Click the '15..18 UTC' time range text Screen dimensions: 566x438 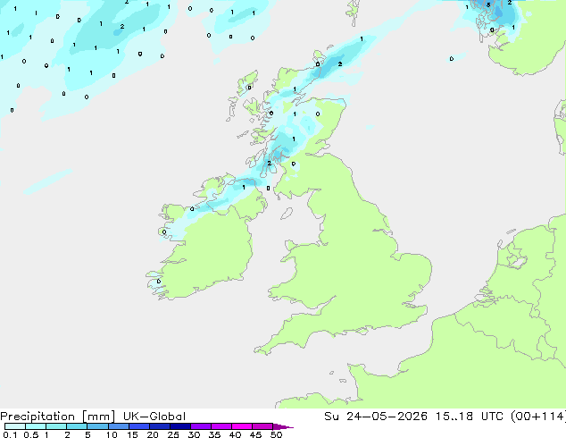(x=471, y=417)
